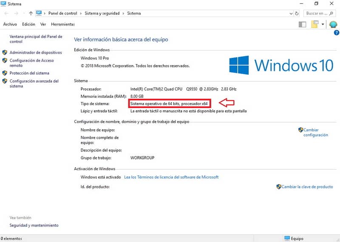Open the Herramientas menu
Image resolution: width=340 pixels, height=242 pixels.
click(x=63, y=24)
